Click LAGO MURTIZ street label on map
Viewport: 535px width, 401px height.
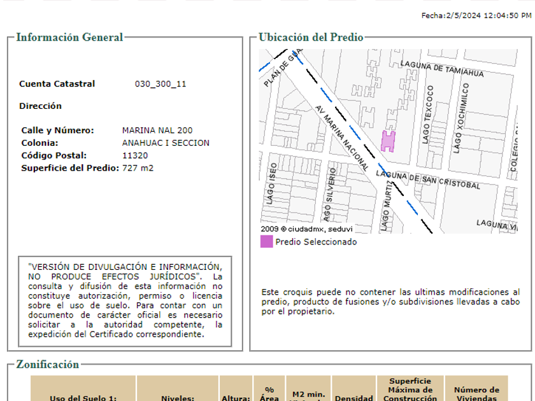pyautogui.click(x=386, y=206)
